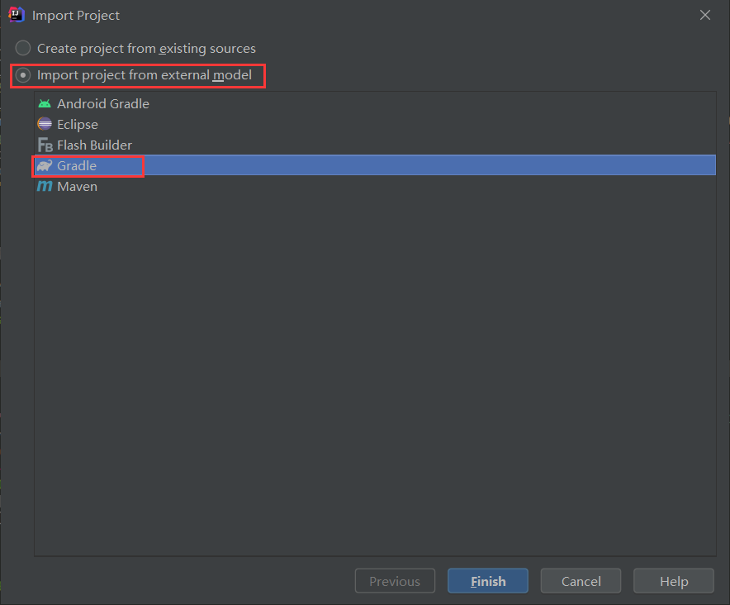Viewport: 730px width, 605px height.
Task: Pick the Eclipse external model label
Action: point(78,125)
